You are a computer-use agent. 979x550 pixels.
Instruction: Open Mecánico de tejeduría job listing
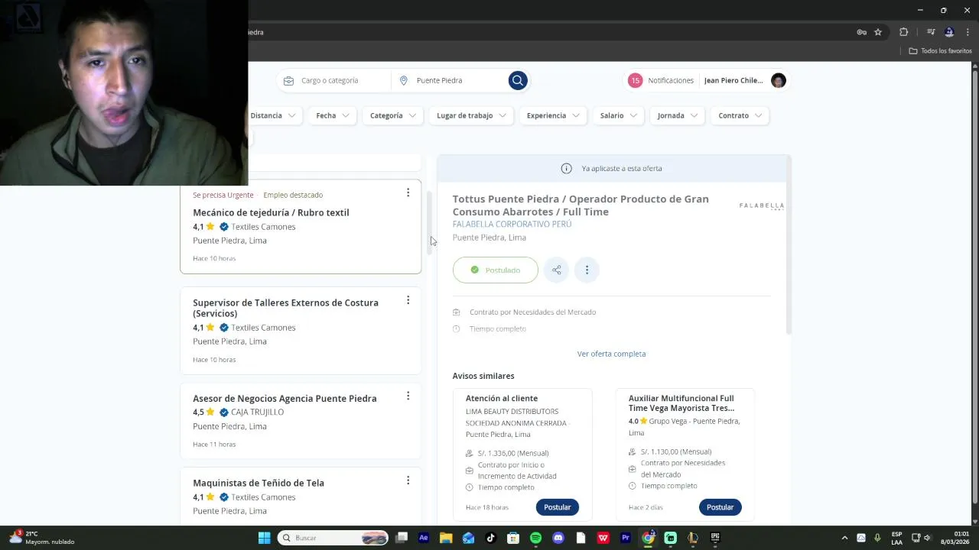(x=271, y=212)
